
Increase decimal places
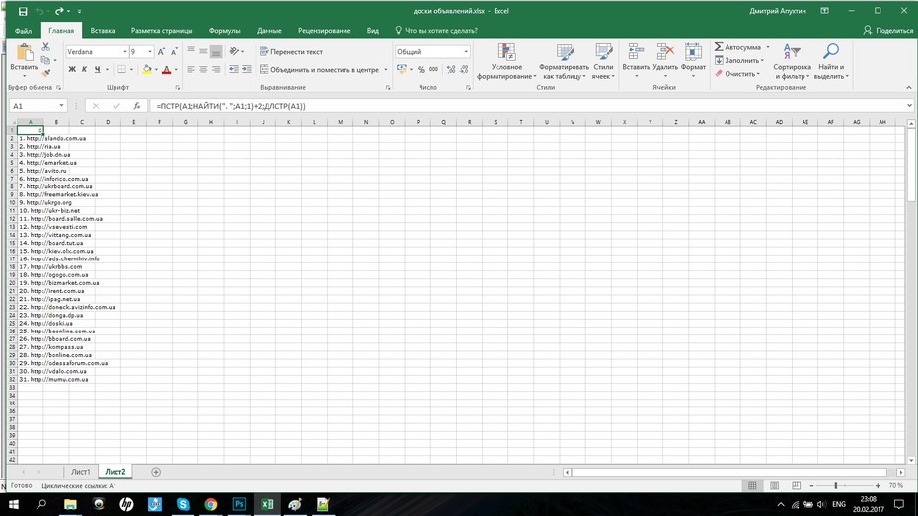(x=451, y=70)
